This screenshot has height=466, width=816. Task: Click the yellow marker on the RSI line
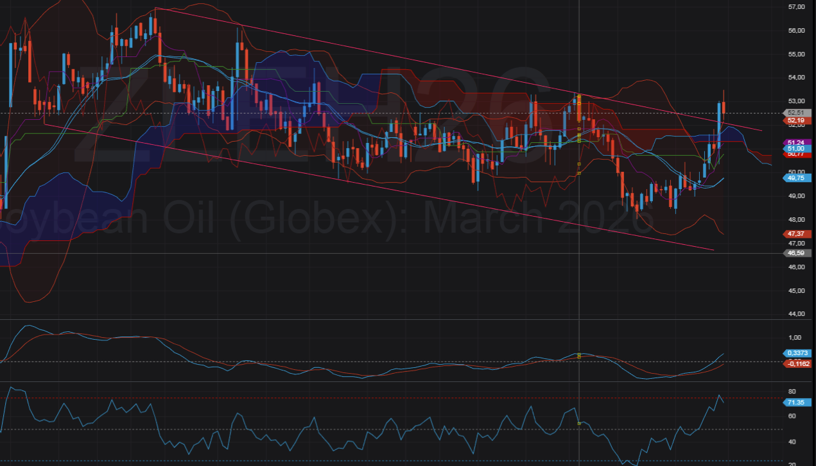coord(579,424)
